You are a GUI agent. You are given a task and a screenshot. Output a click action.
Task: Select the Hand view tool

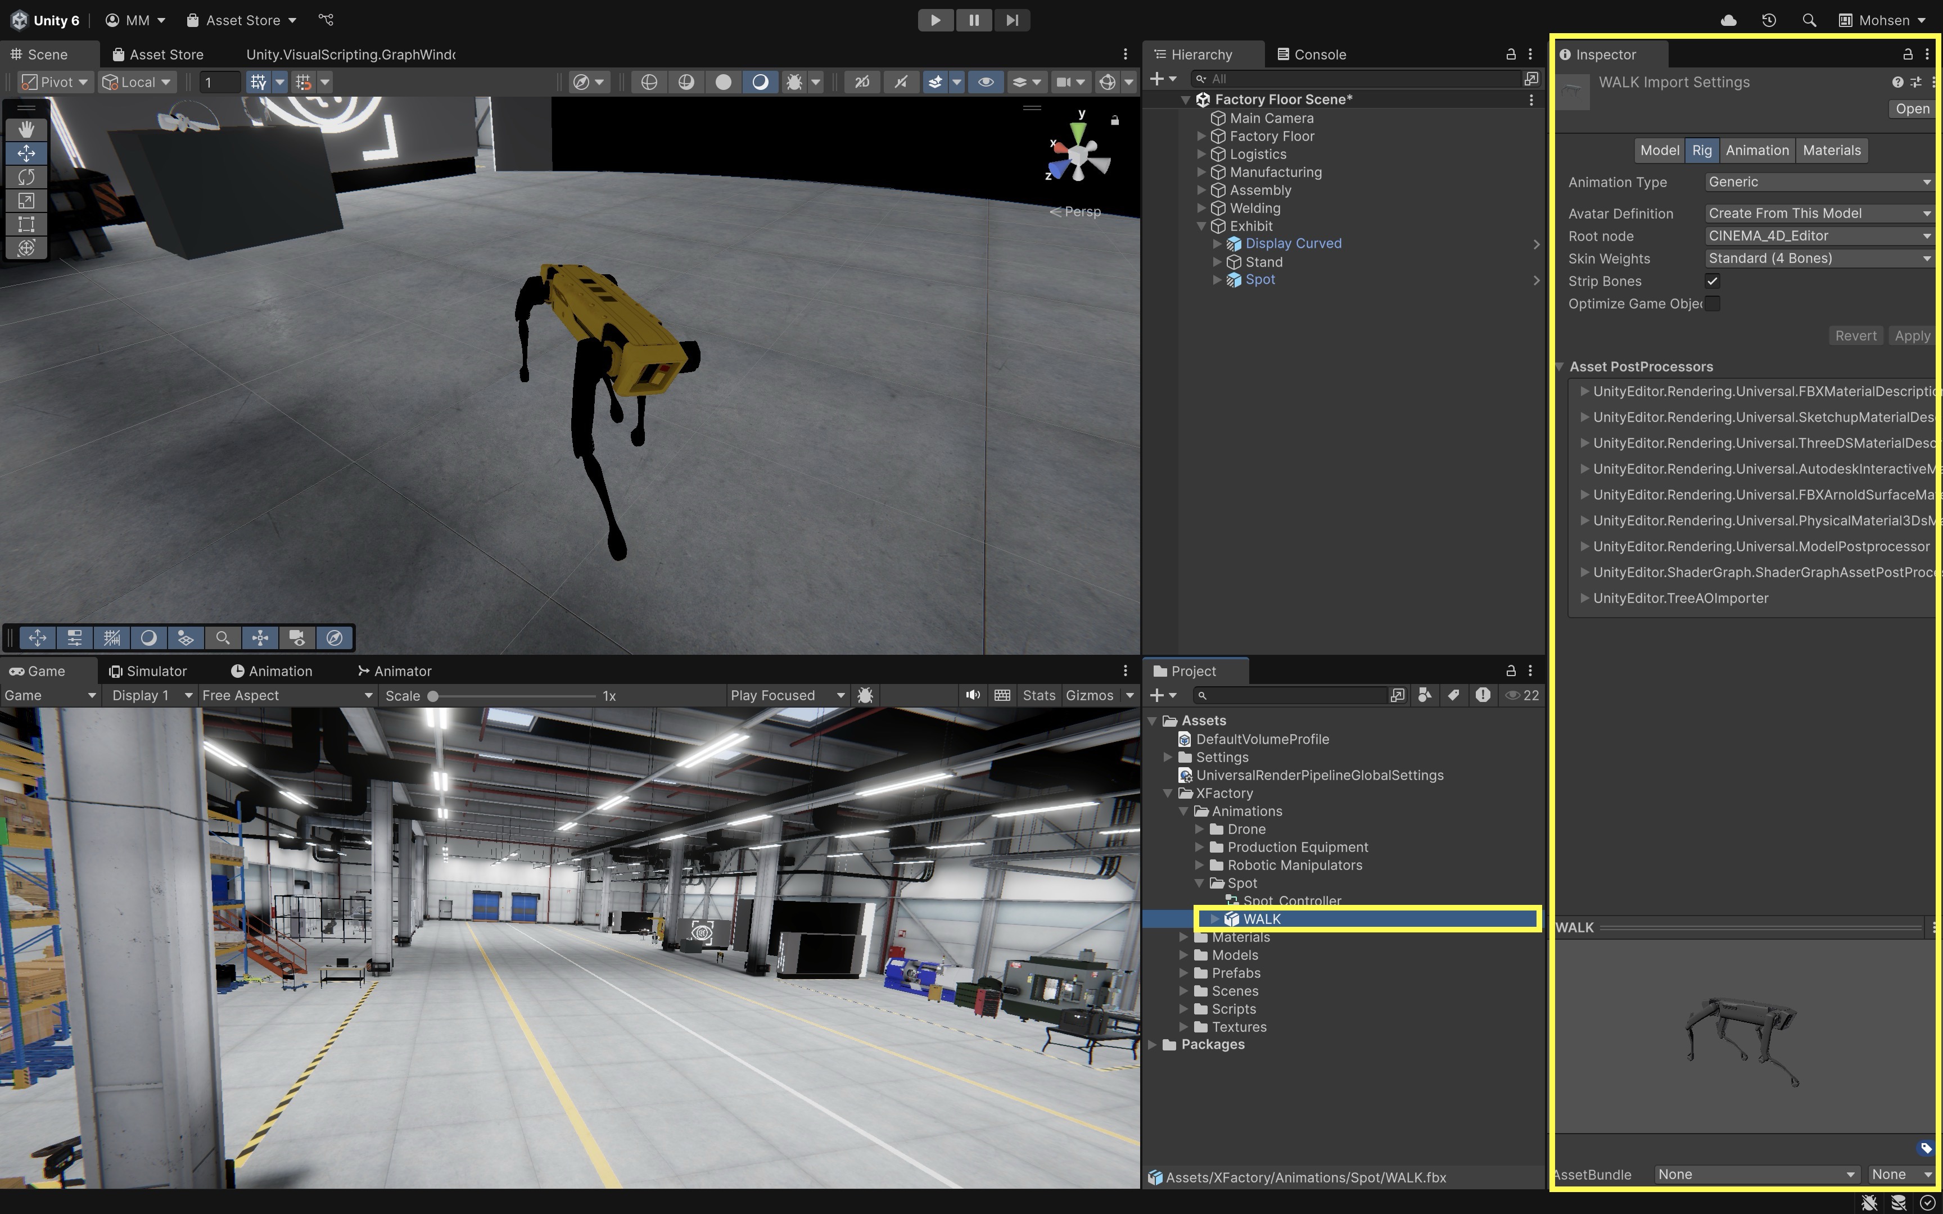26,129
